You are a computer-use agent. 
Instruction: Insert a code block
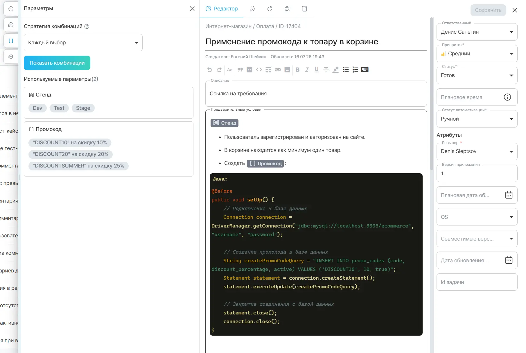(x=249, y=70)
